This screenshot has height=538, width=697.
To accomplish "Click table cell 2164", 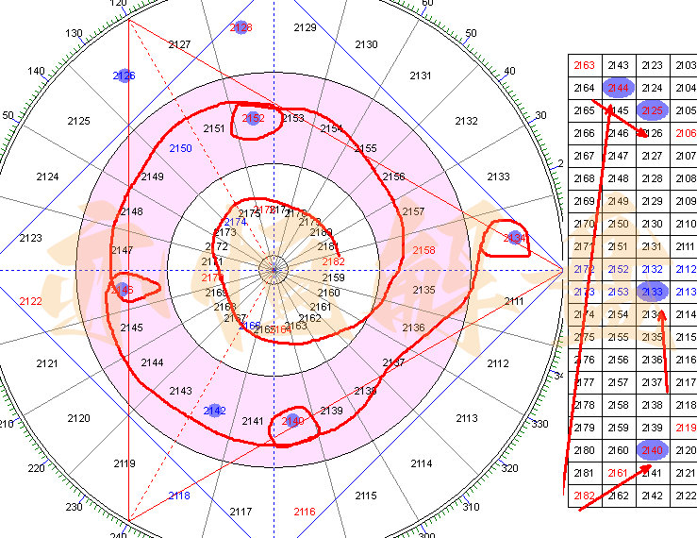I will (x=584, y=88).
